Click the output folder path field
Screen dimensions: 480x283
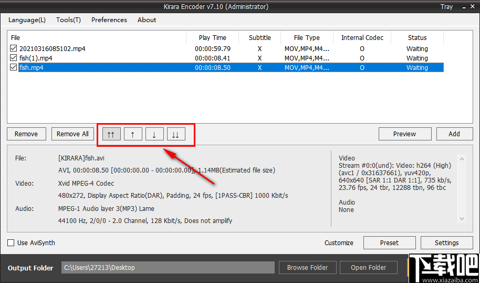click(168, 268)
